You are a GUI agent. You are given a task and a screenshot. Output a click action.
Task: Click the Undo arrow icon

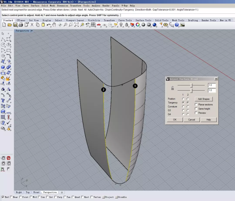tap(49, 25)
